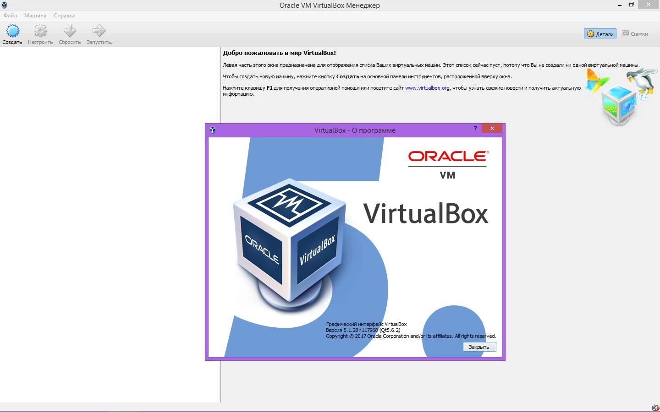Screen dimensions: 660x412
Task: Click the large VirtualBox wordmark in dialog
Action: (426, 214)
